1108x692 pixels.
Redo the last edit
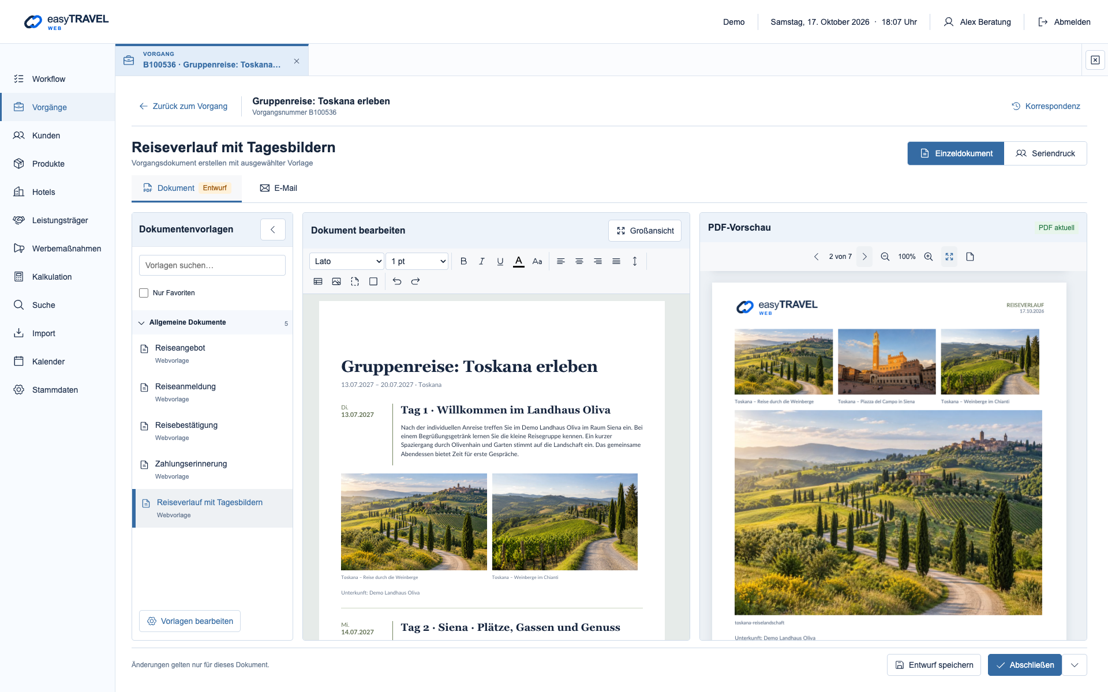click(415, 281)
